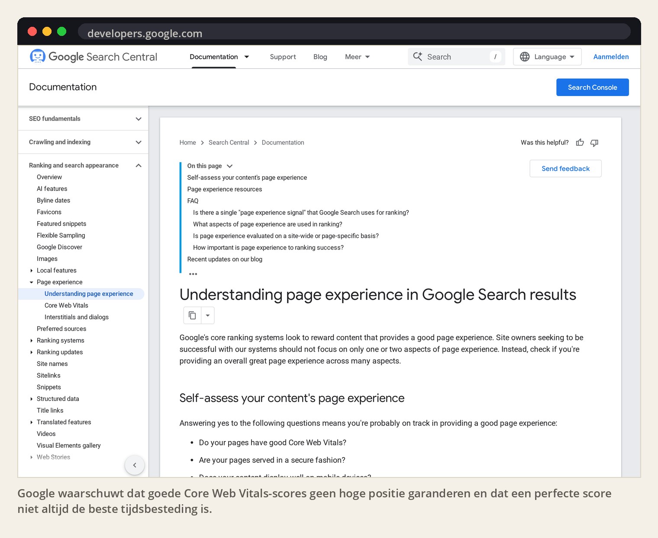Viewport: 658px width, 538px height.
Task: Open Sitelinks in the sidebar
Action: click(48, 375)
